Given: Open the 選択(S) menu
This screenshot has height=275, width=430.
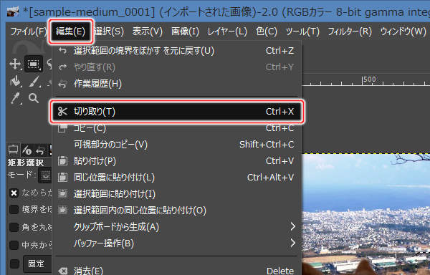Looking at the screenshot, I should [109, 32].
